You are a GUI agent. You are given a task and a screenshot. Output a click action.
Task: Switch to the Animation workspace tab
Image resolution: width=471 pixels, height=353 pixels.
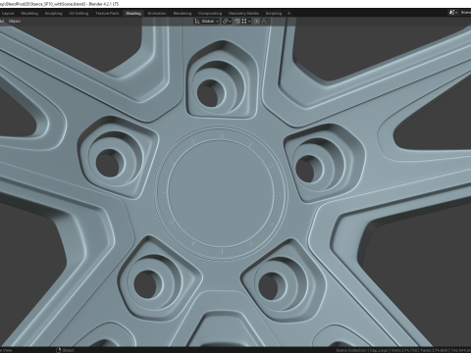[x=157, y=14]
